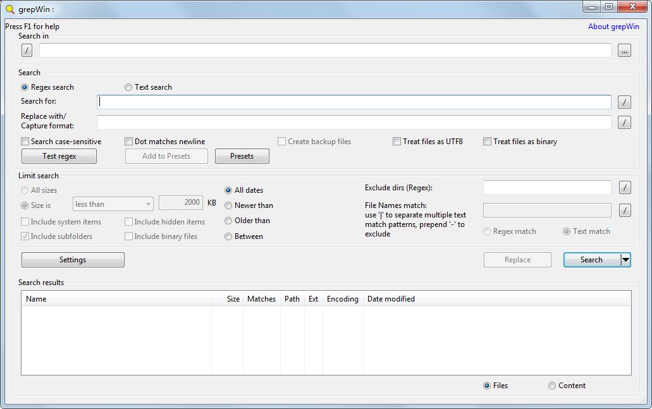652x409 pixels.
Task: Click the File Names match field
Action: (547, 211)
